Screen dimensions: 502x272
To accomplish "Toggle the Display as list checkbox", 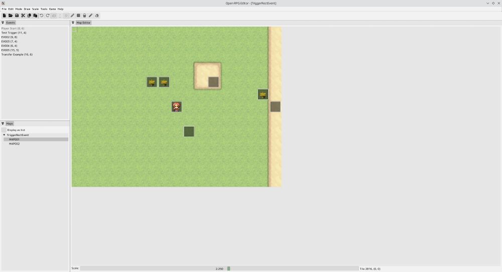I will [x=4, y=130].
